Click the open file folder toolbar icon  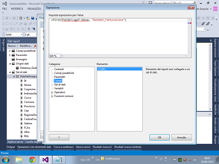[x=28, y=18]
